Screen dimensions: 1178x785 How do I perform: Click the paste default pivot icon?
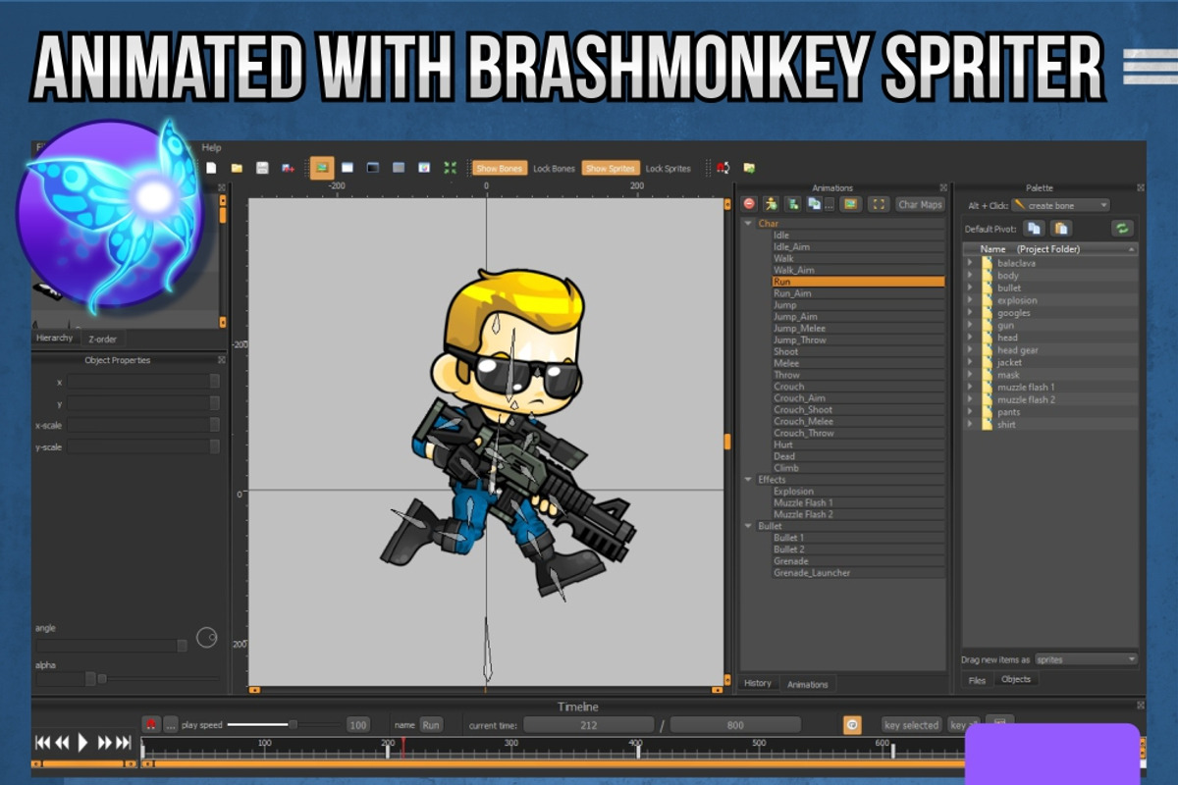[x=1061, y=228]
